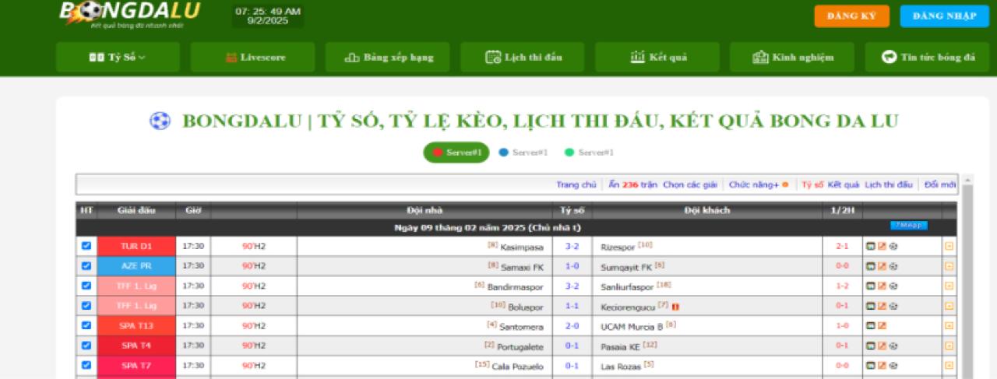Click the orange Đăng Ký button
997x379 pixels.
coord(851,16)
